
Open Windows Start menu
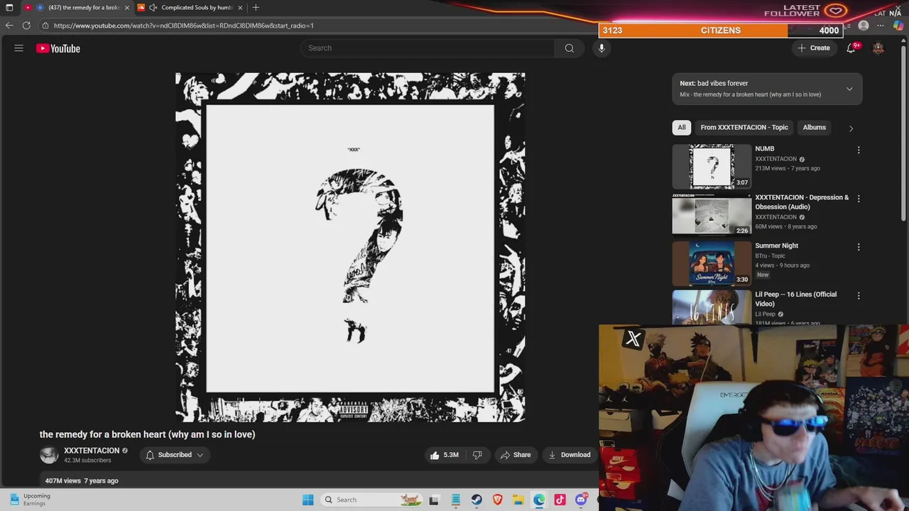click(x=308, y=500)
